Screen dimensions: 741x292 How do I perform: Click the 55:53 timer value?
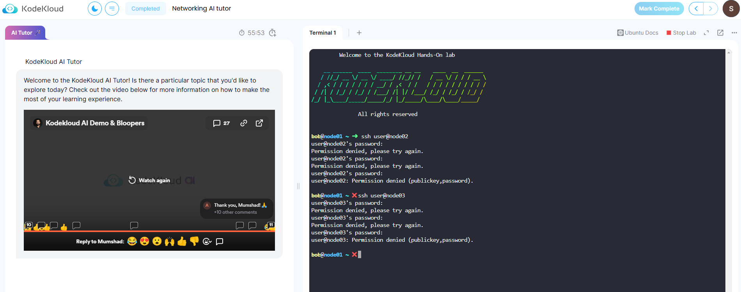point(256,33)
